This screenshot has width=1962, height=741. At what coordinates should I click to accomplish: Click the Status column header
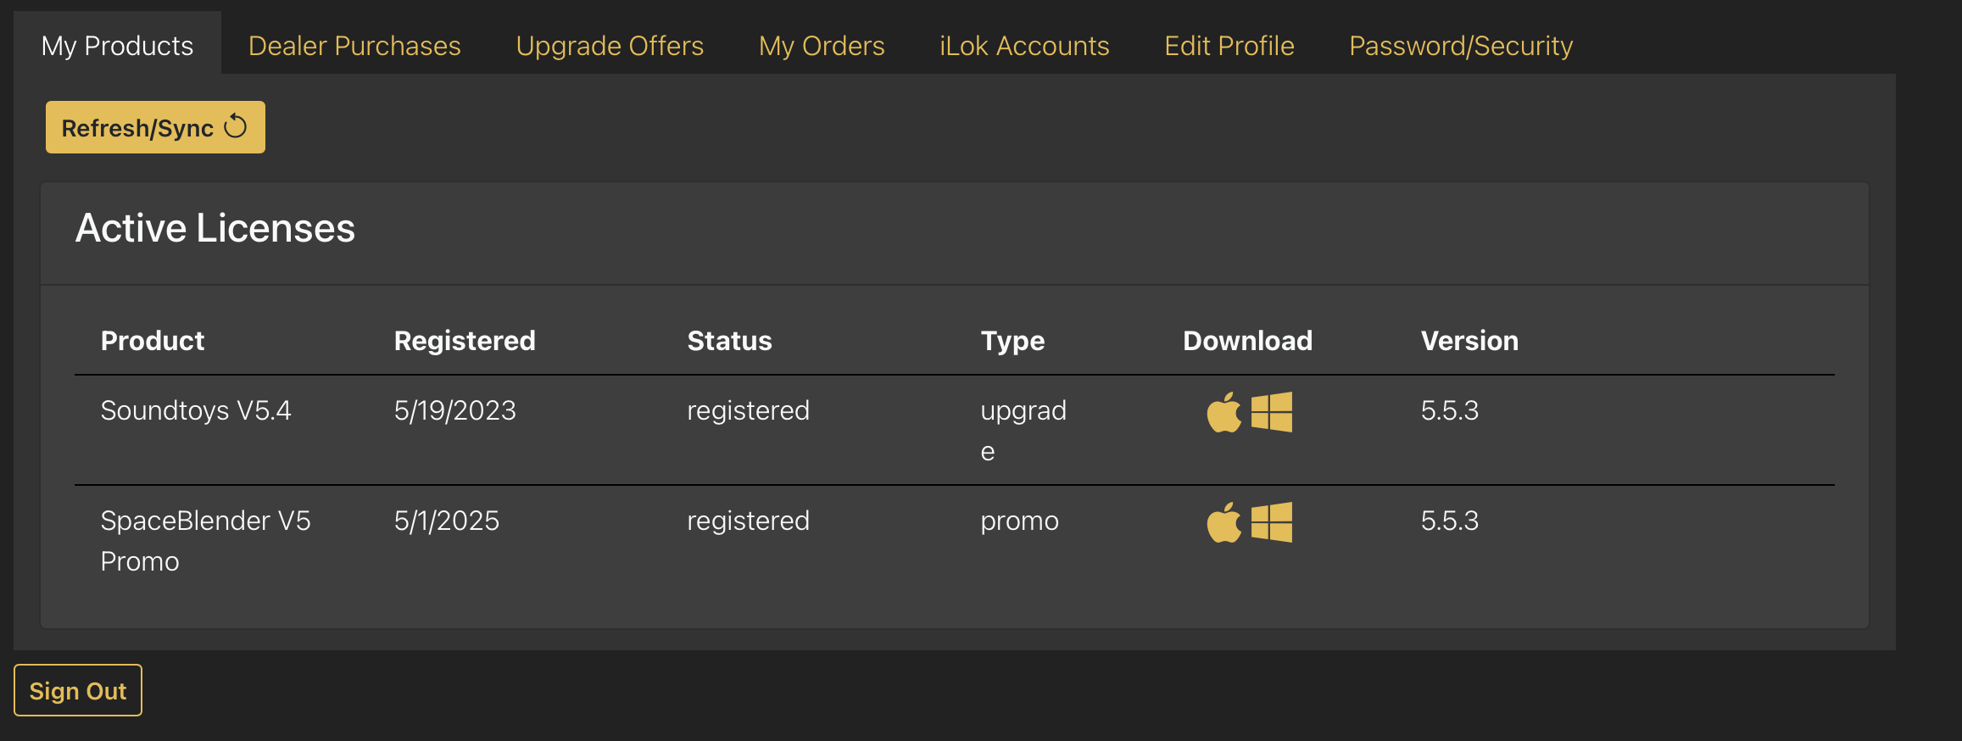coord(729,341)
